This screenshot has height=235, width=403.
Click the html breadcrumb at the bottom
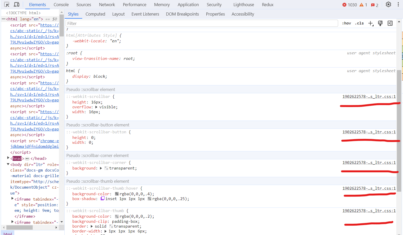[8, 233]
